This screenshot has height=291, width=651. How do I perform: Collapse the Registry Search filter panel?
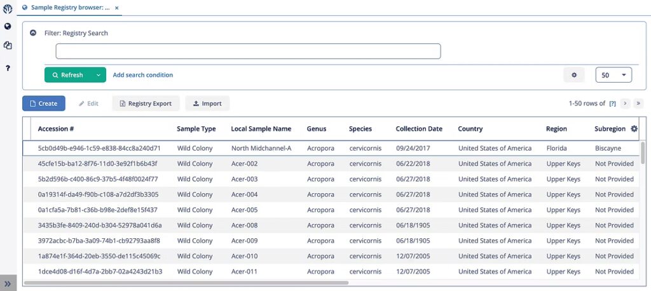pyautogui.click(x=33, y=33)
